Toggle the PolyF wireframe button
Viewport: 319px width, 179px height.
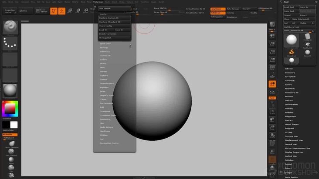pos(272,143)
